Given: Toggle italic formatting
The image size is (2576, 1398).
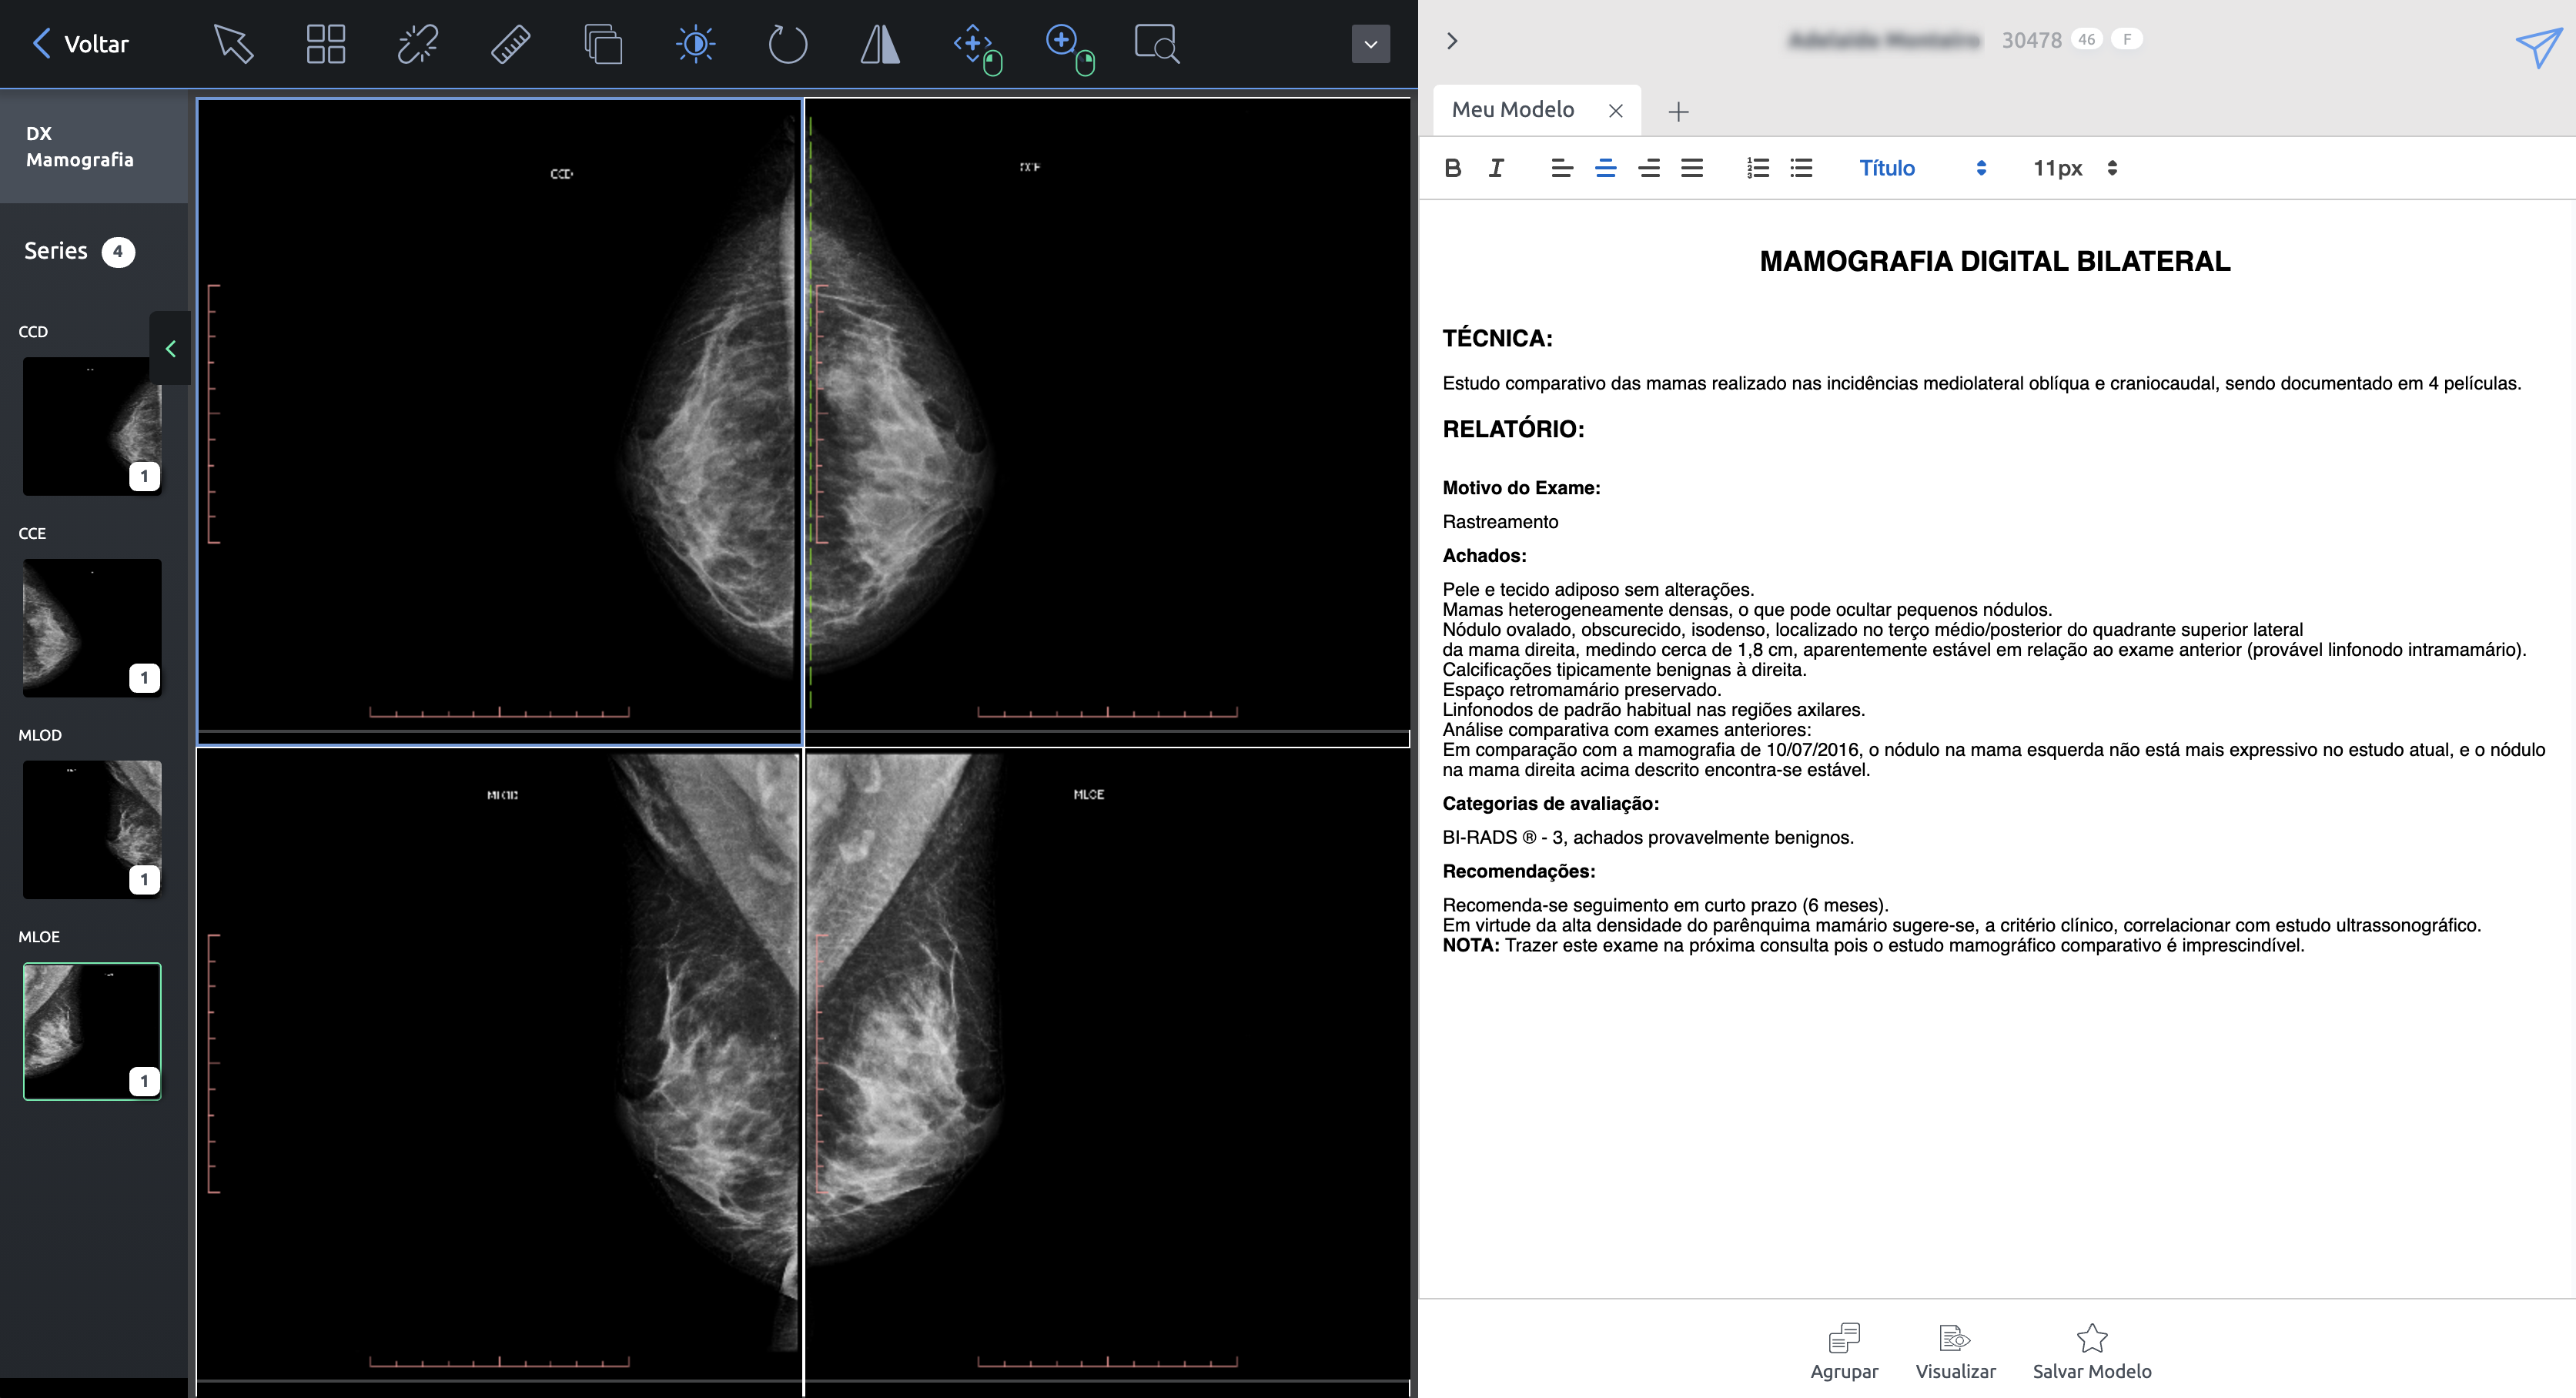Looking at the screenshot, I should tap(1496, 168).
